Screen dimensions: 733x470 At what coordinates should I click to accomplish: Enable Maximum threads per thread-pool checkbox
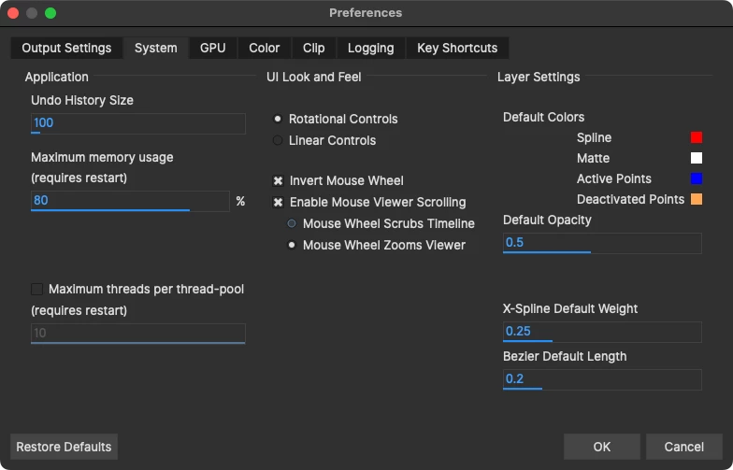click(x=37, y=289)
